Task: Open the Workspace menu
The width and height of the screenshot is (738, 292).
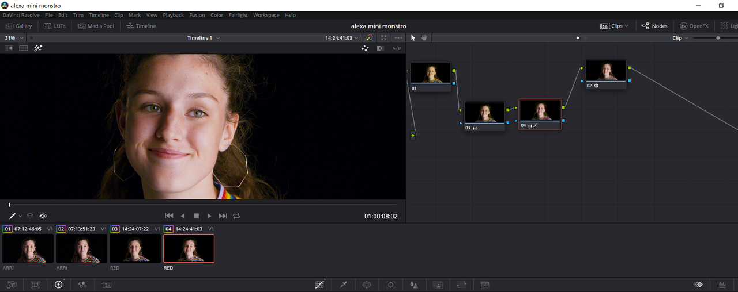Action: 266,15
